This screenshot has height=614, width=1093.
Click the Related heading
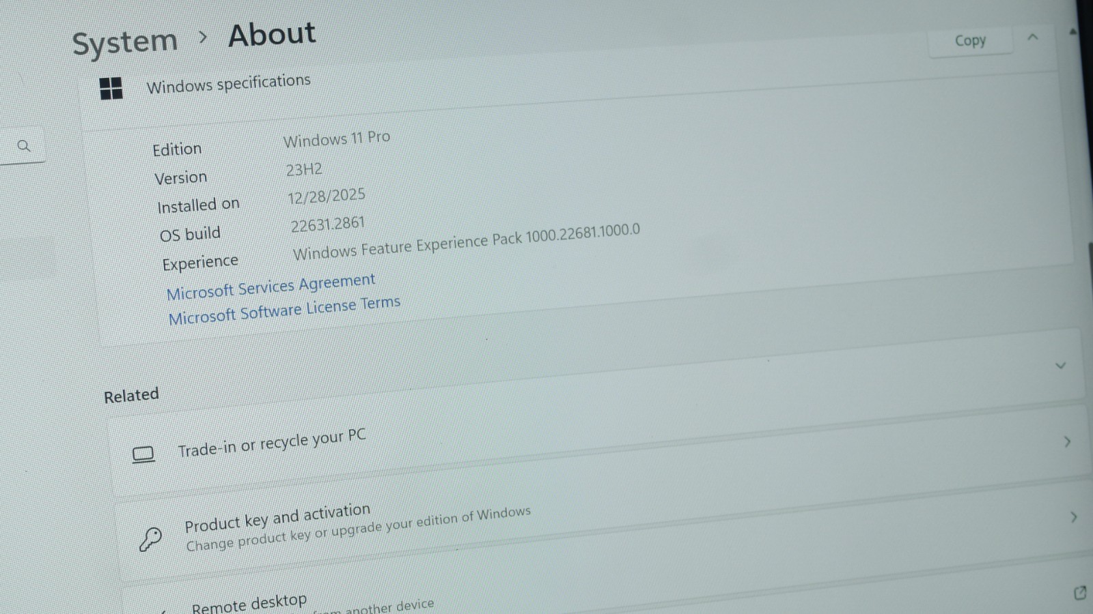(x=131, y=395)
